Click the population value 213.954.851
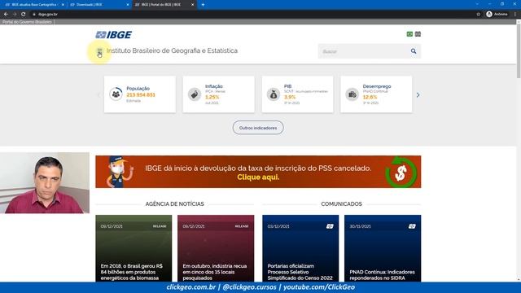This screenshot has height=293, width=521. (x=141, y=94)
